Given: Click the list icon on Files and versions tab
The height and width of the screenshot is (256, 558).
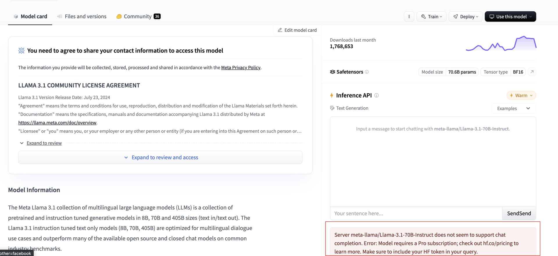Looking at the screenshot, I should (x=60, y=17).
